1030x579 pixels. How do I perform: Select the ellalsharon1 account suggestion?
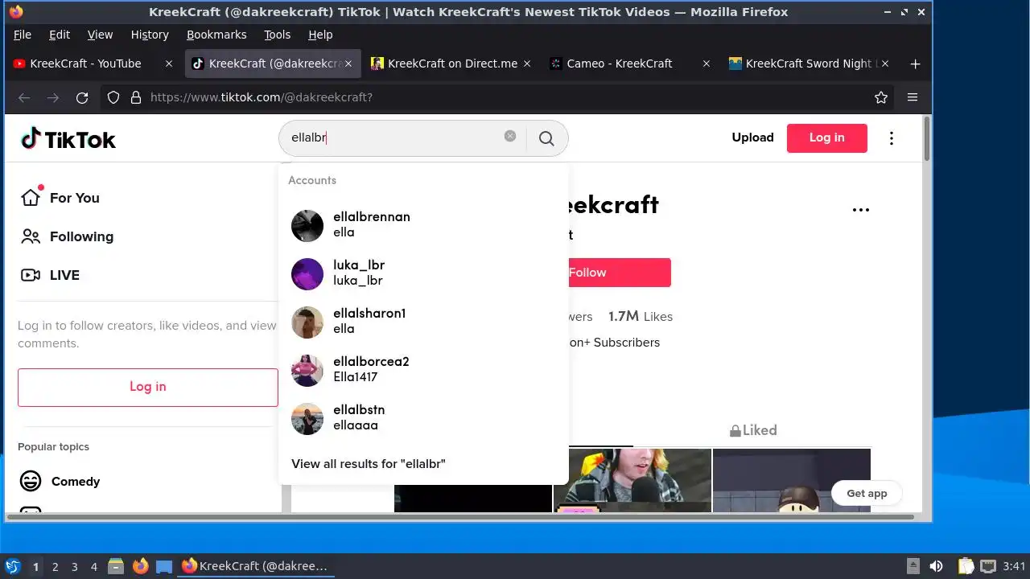(x=423, y=322)
